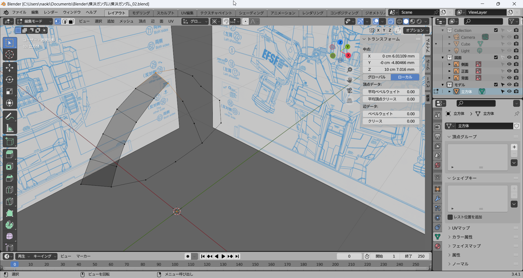Toggle the レスト位置を追加 checkbox
Image resolution: width=523 pixels, height=278 pixels.
click(x=450, y=217)
